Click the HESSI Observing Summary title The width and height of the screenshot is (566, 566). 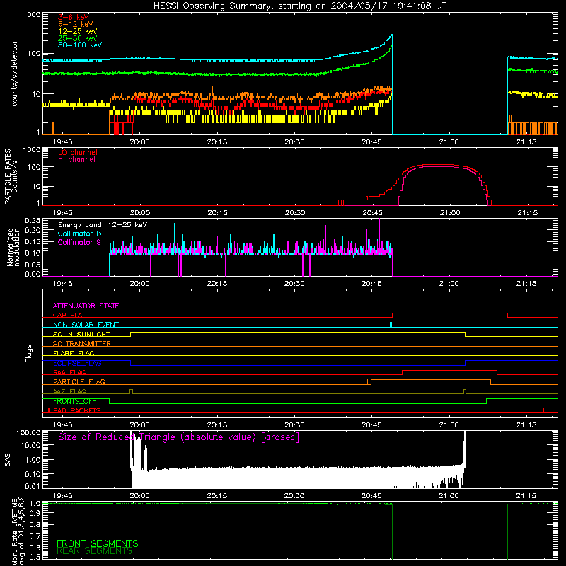tap(299, 6)
